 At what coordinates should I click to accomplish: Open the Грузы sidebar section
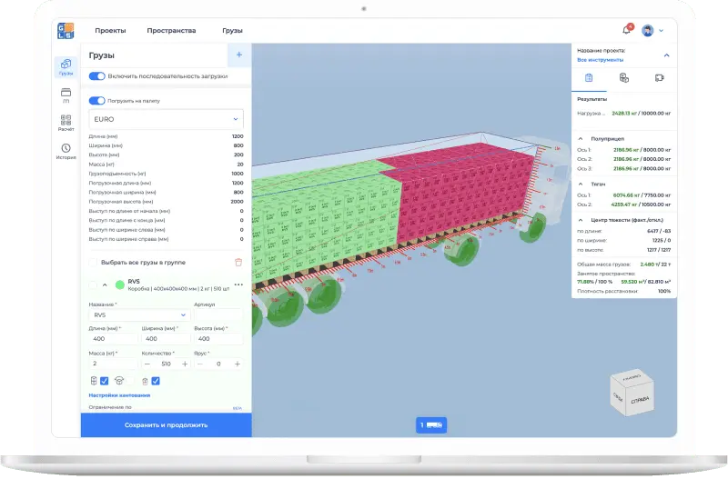click(66, 66)
